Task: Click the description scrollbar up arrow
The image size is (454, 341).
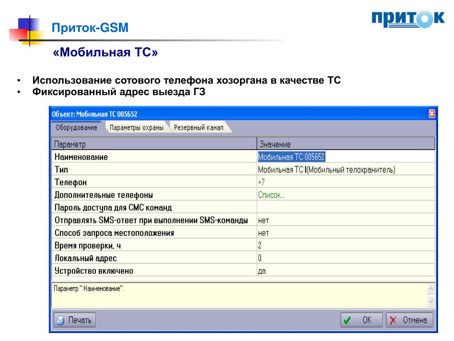Action: tap(431, 289)
